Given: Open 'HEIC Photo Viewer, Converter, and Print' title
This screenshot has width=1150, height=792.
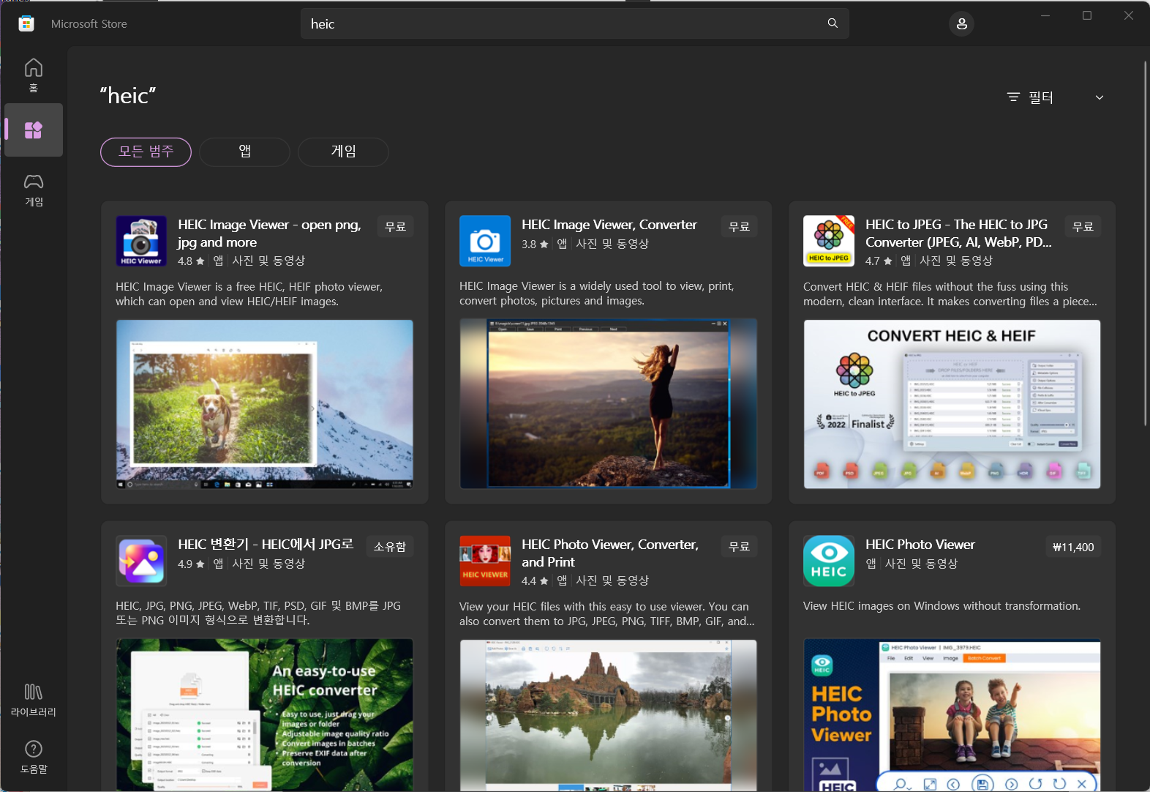Looking at the screenshot, I should pos(610,553).
